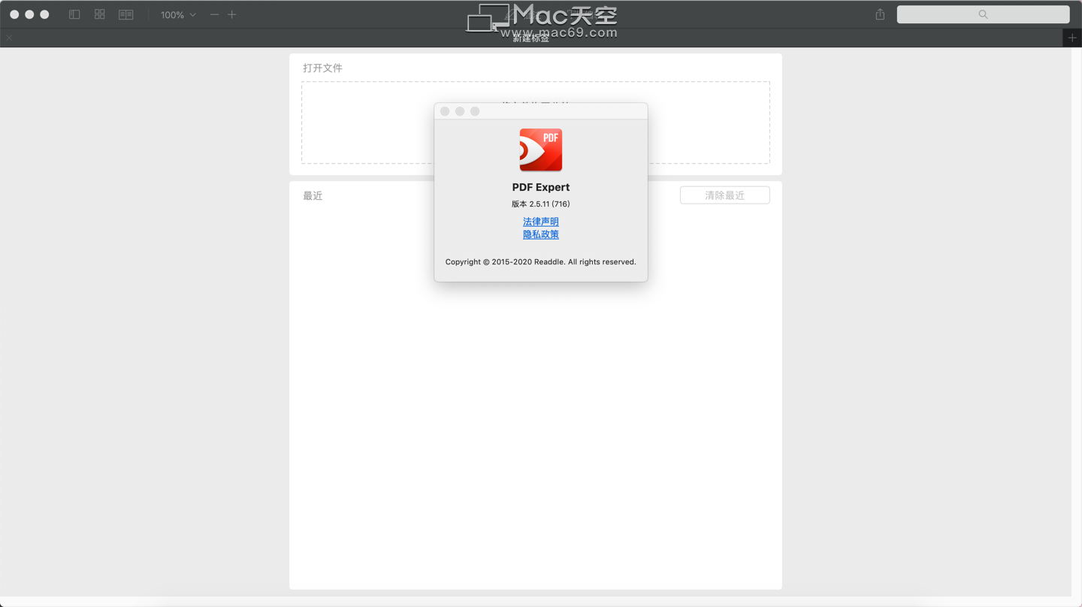1082x607 pixels.
Task: Clear recents with 清除最近 button
Action: click(x=725, y=195)
